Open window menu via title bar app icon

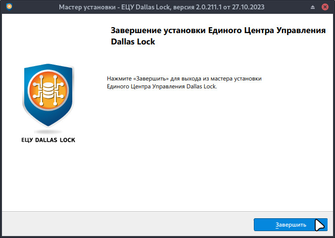coord(9,7)
